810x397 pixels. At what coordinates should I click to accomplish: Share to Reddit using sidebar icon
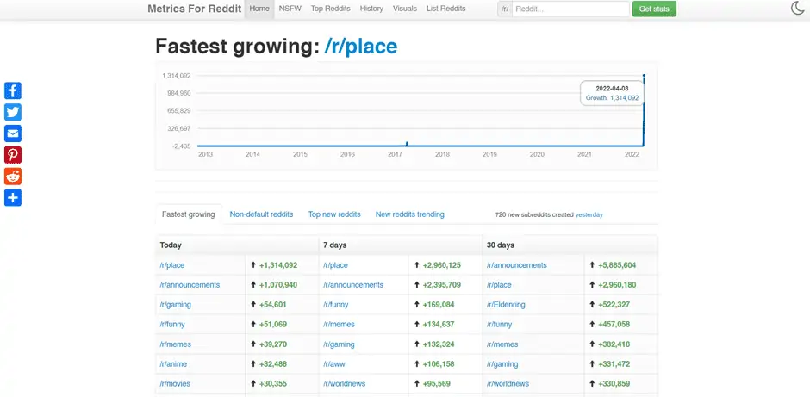(13, 177)
